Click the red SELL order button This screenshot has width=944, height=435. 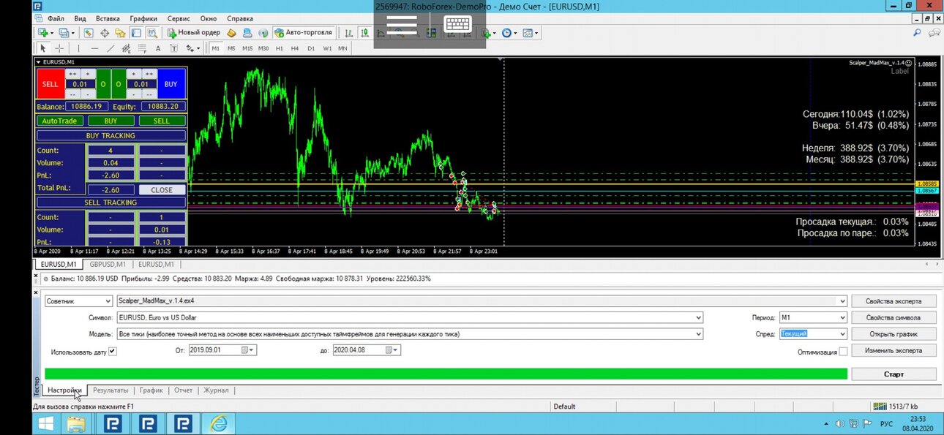pyautogui.click(x=50, y=84)
